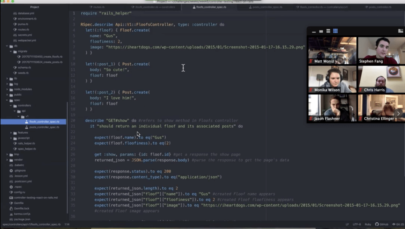
Task: Open Monika Wilson's video thumbnail
Action: [332, 79]
